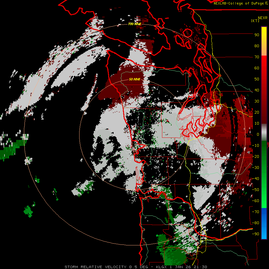269x269 pixels.
Task: Click the blue bottom segment of the color bar
Action: pos(264,223)
